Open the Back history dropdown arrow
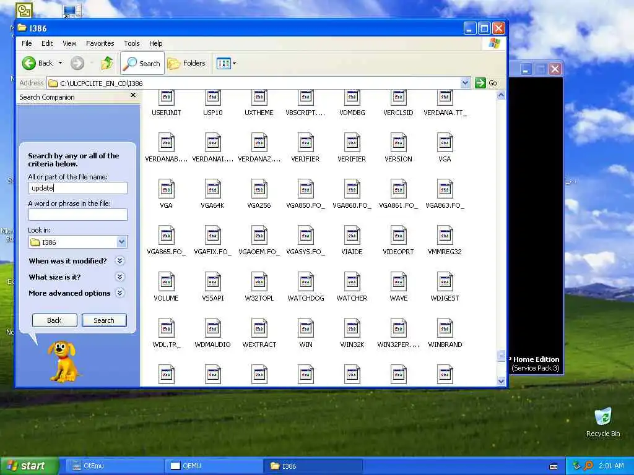Viewport: 634px width, 475px height. tap(60, 63)
